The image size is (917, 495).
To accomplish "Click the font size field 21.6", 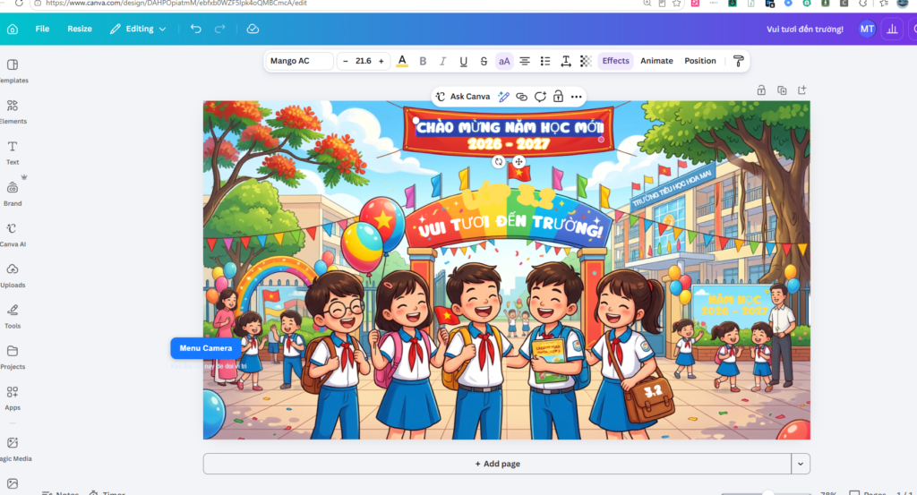I will pyautogui.click(x=364, y=61).
